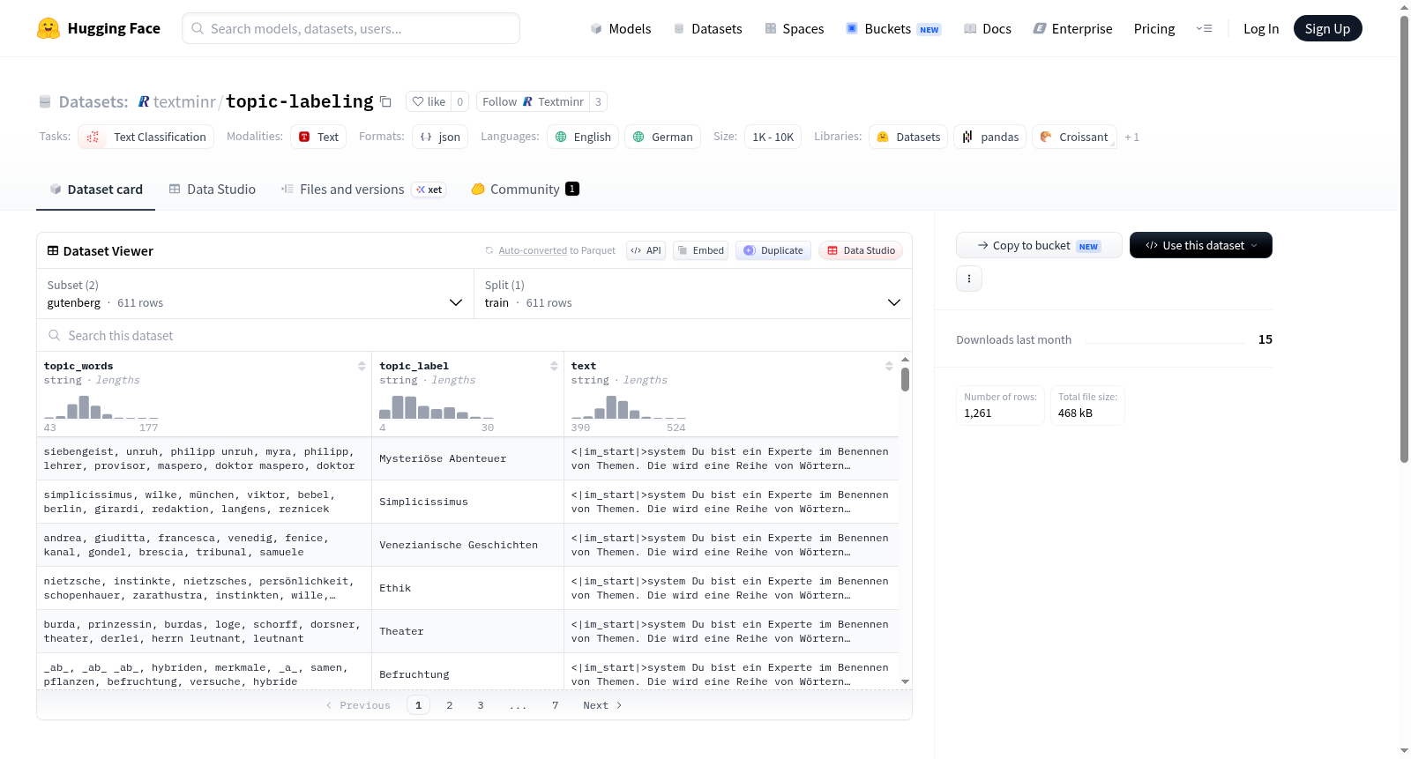Click the Venezianische Geschichten cell
The height and width of the screenshot is (759, 1411).
(467, 545)
